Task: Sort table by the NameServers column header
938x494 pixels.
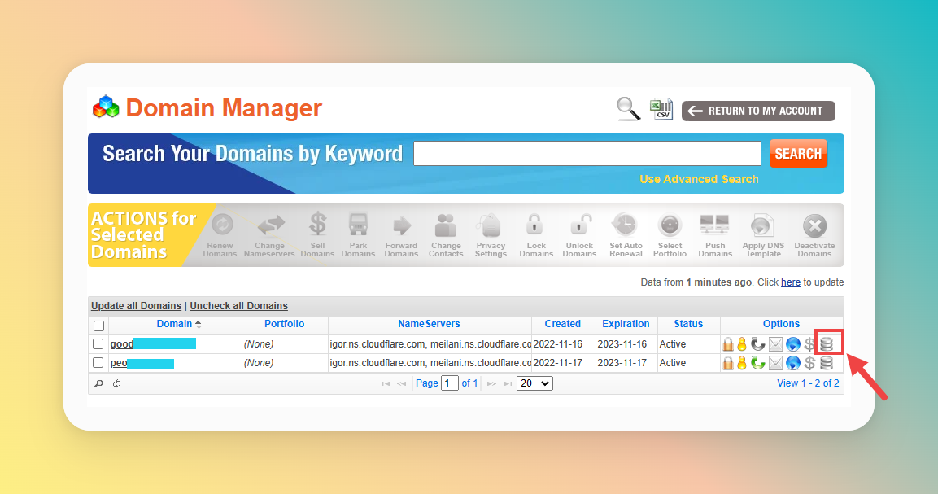Action: coord(429,324)
